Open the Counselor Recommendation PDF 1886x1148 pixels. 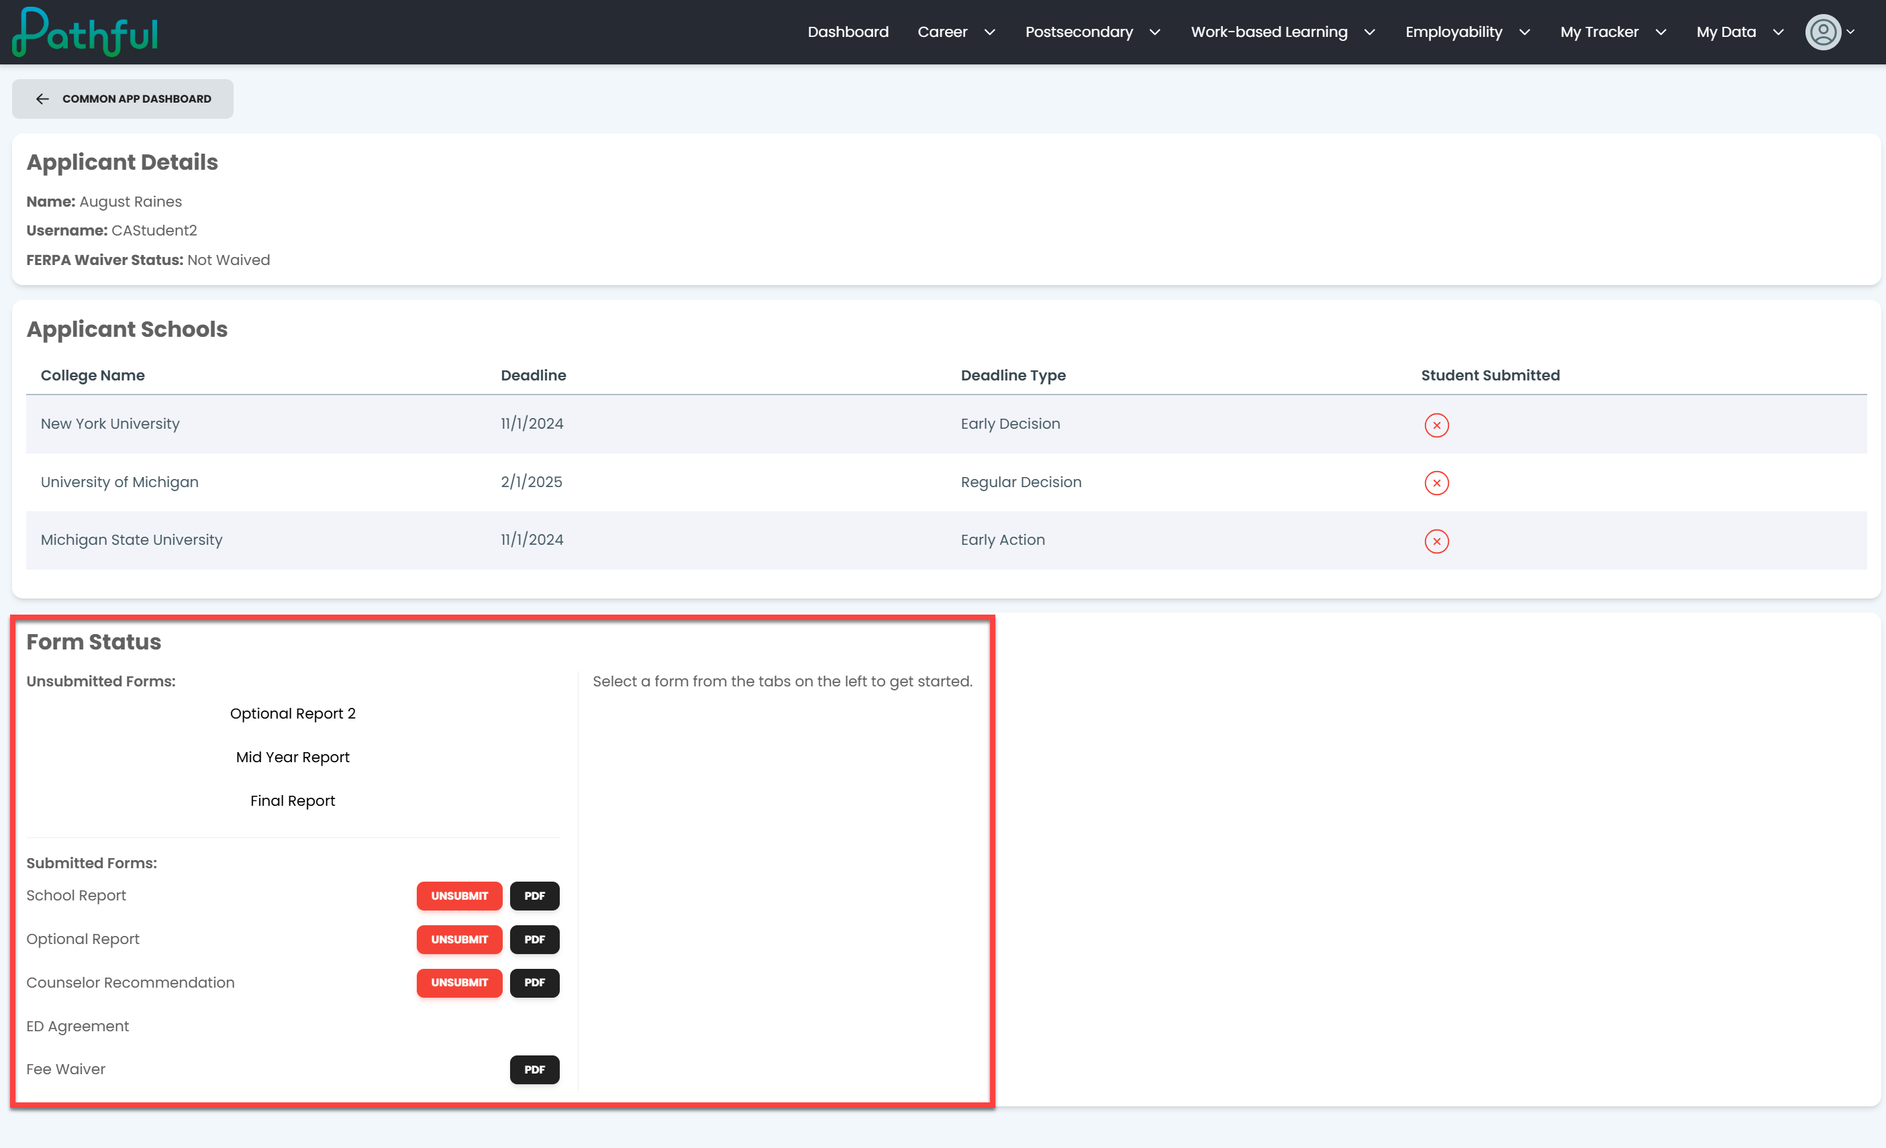coord(534,983)
